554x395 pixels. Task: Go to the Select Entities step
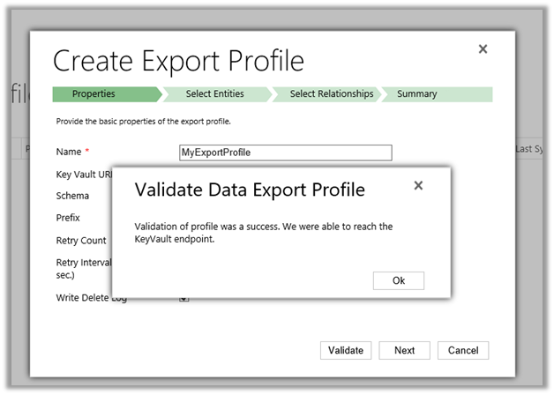(x=215, y=94)
